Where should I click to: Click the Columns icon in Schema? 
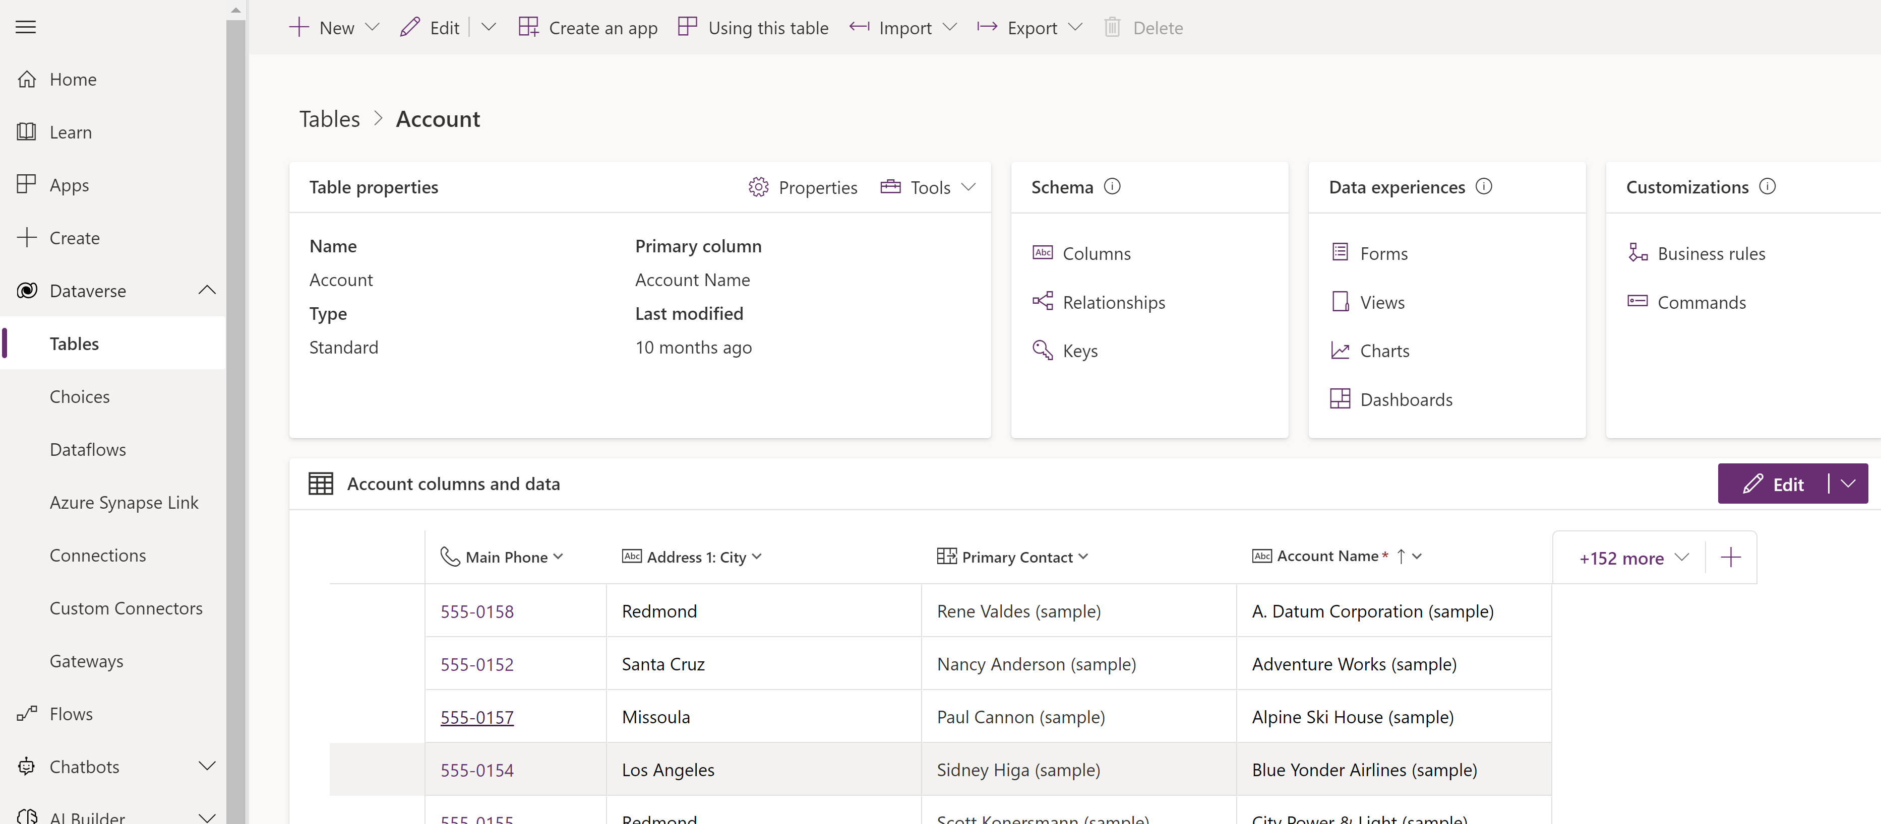click(x=1044, y=253)
